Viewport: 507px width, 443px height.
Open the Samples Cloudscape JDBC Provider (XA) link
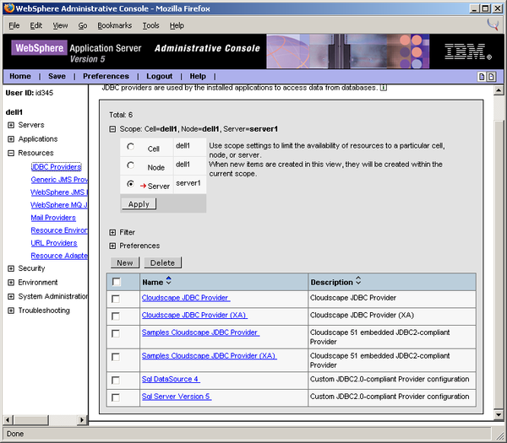[210, 356]
